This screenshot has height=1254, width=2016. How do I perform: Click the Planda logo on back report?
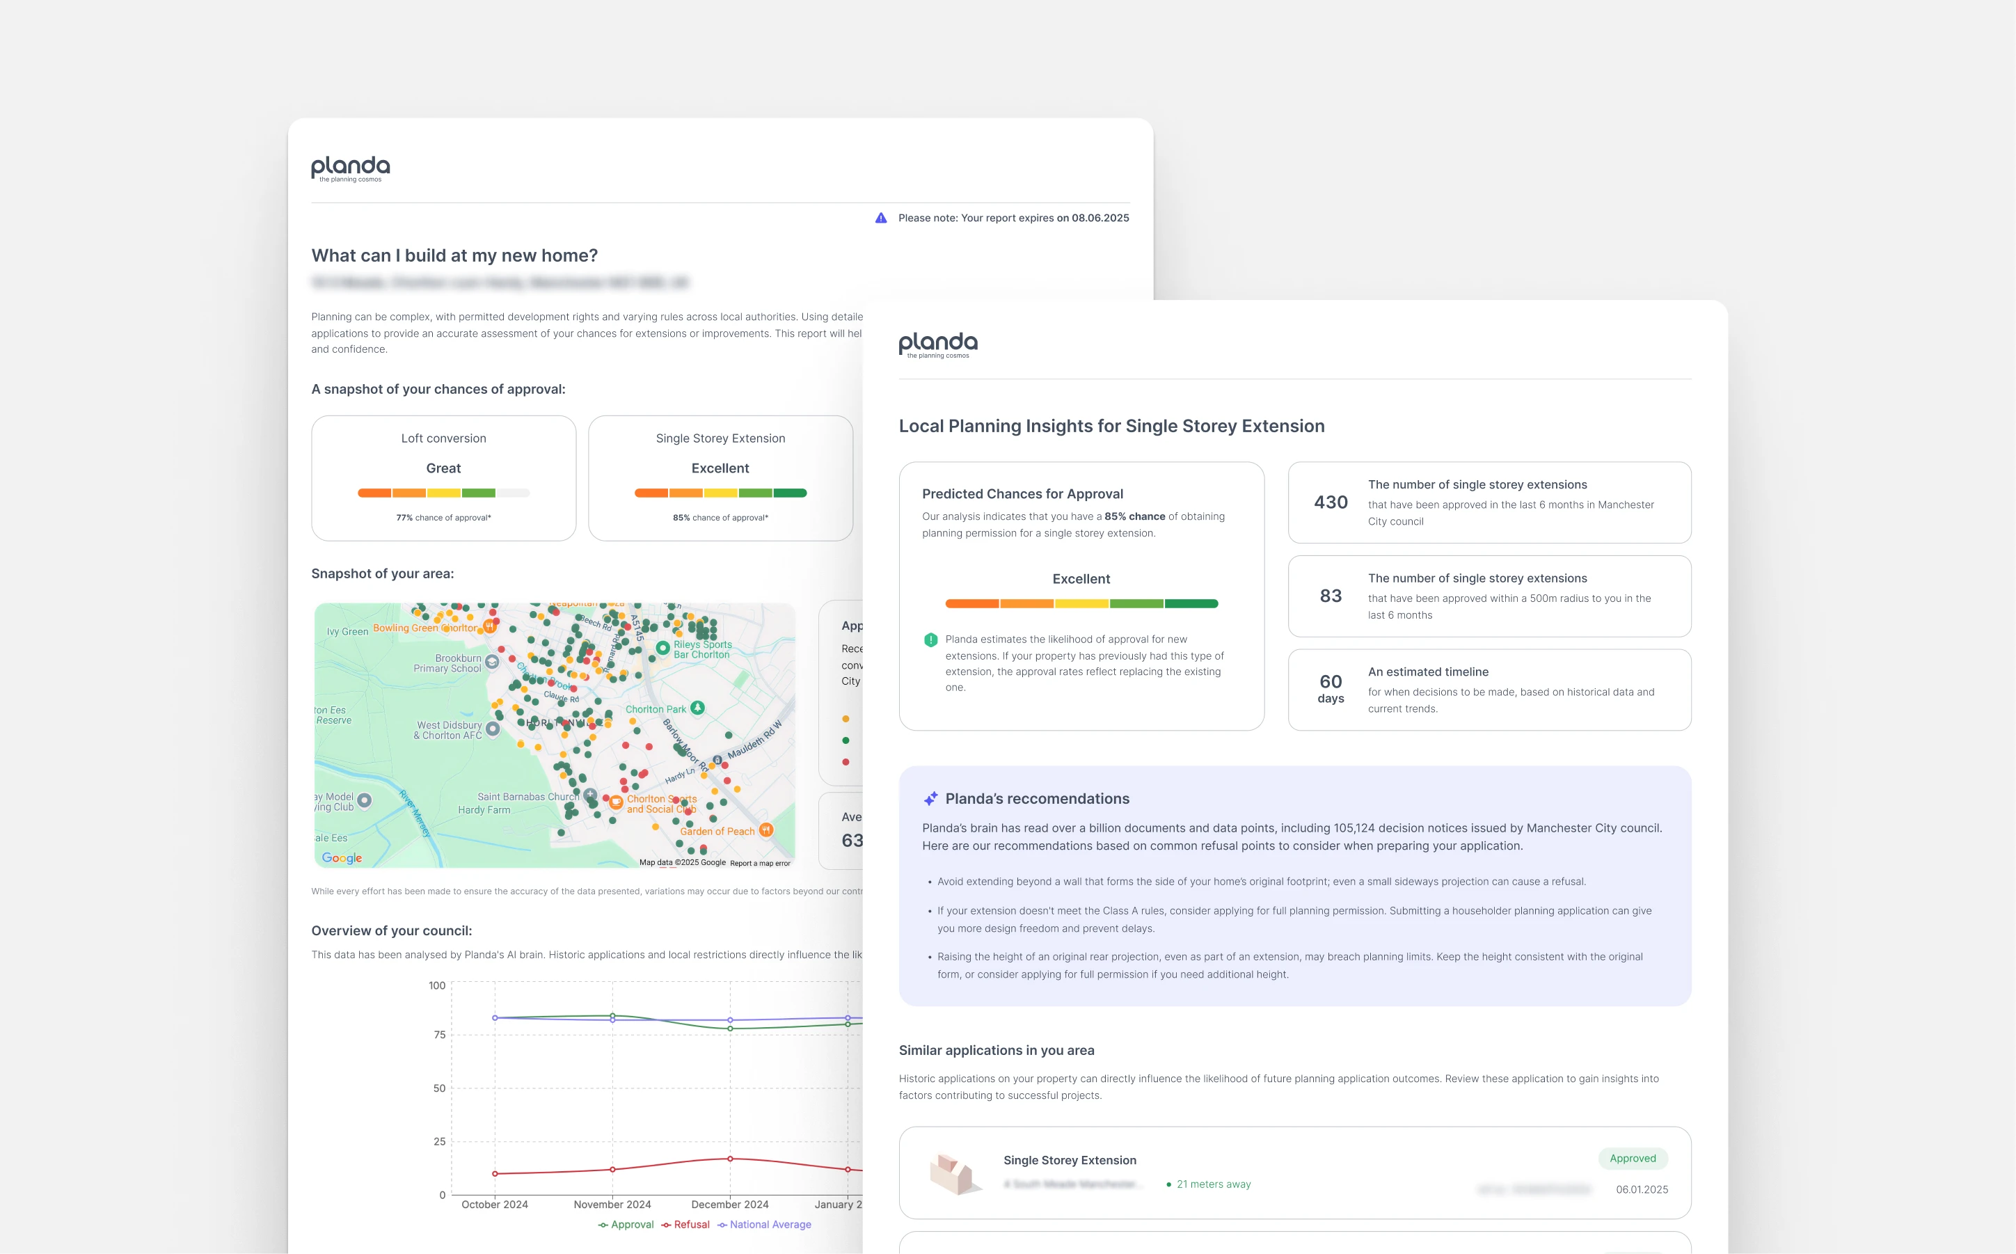coord(350,168)
